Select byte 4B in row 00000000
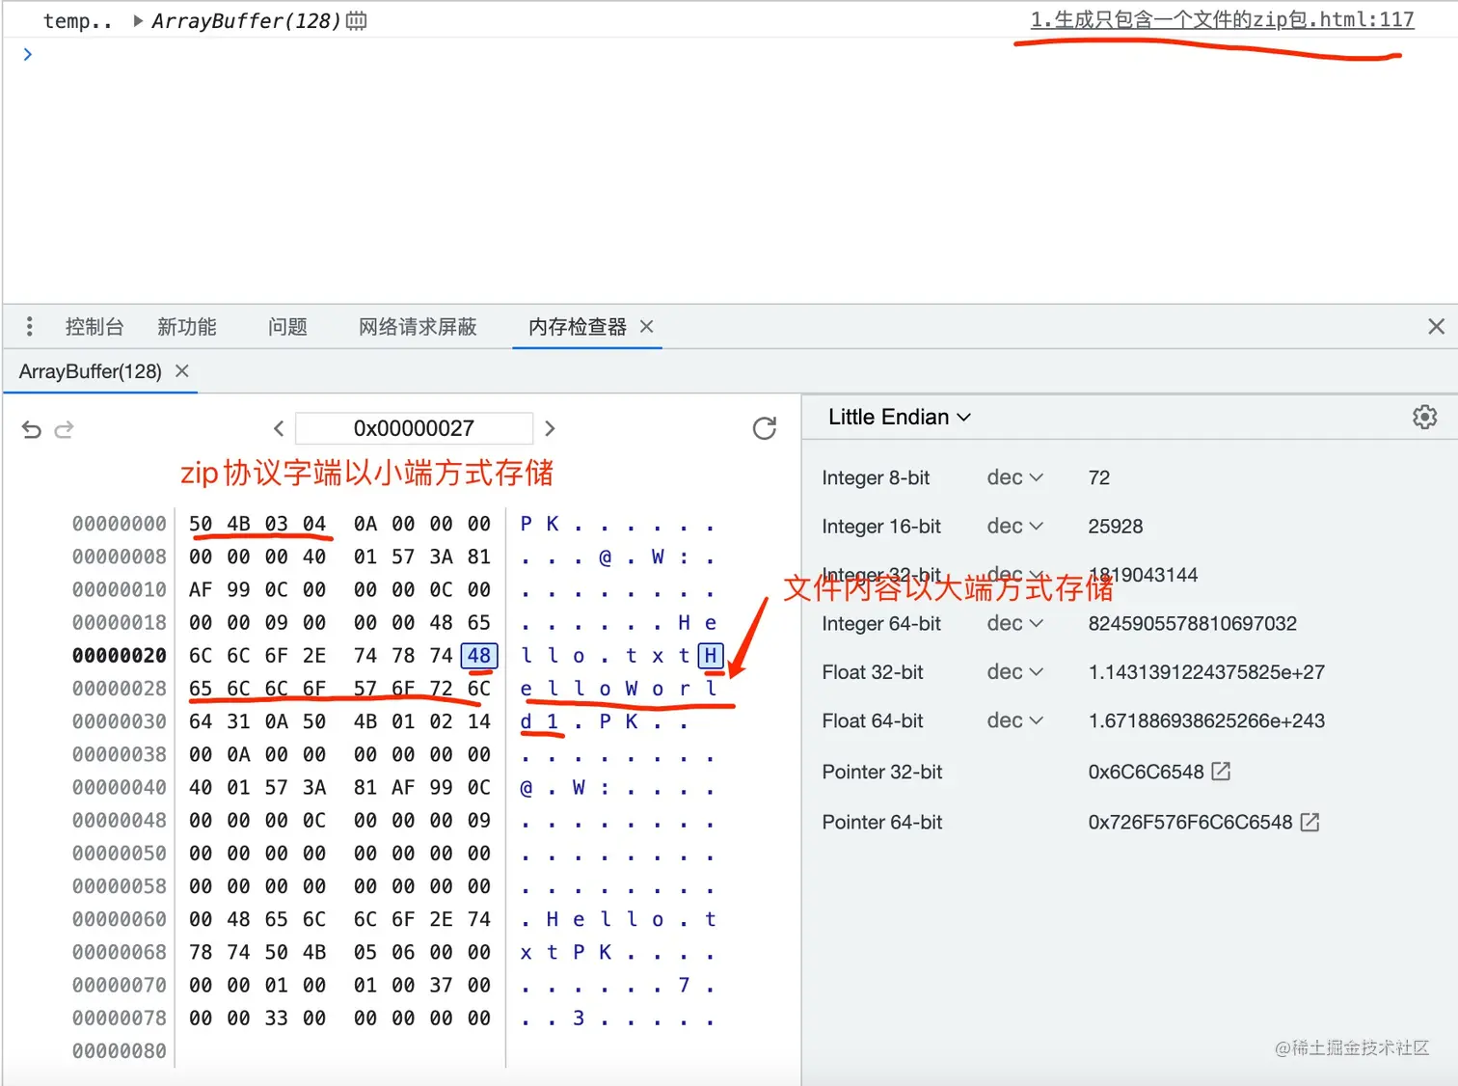This screenshot has width=1458, height=1086. click(238, 524)
